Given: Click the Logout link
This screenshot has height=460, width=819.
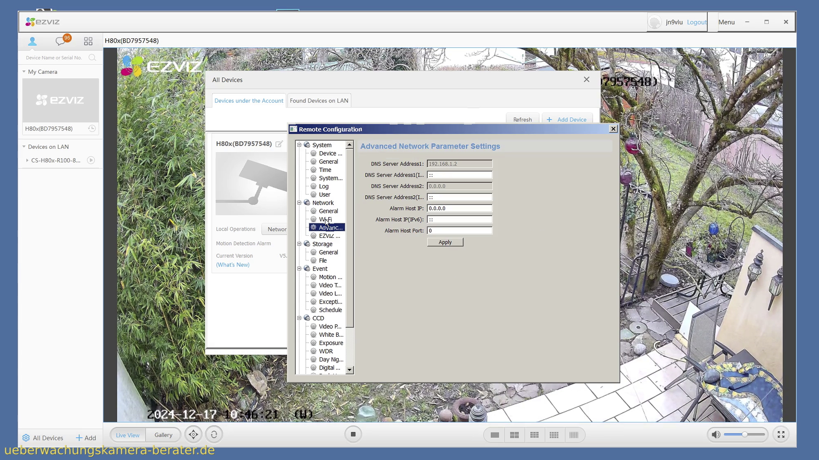Looking at the screenshot, I should (697, 22).
